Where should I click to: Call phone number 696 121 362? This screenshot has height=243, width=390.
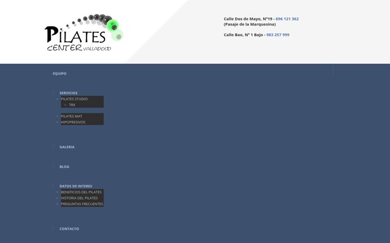click(x=287, y=19)
